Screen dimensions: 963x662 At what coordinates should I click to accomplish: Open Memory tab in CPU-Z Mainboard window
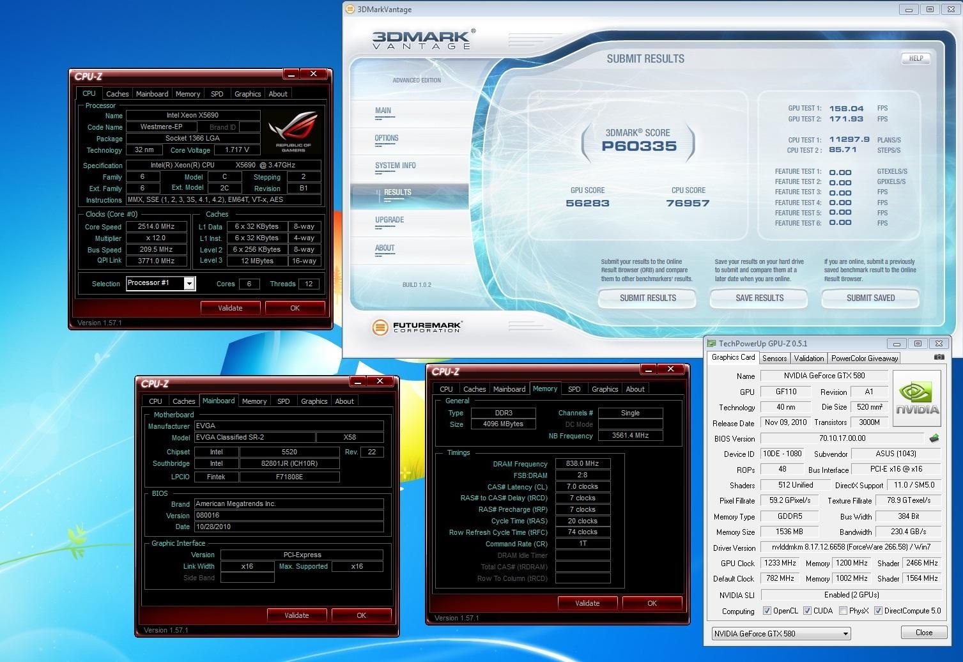pos(254,401)
